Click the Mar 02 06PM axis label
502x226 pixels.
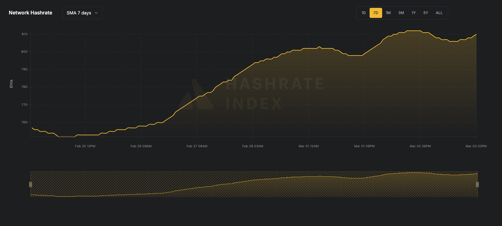click(x=420, y=146)
